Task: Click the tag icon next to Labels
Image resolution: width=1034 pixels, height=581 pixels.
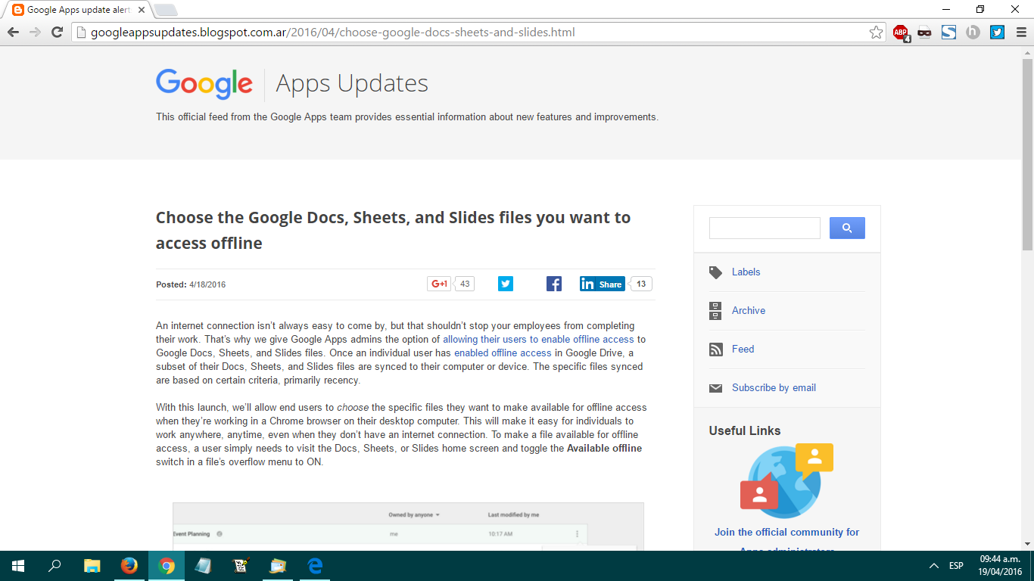Action: point(715,272)
